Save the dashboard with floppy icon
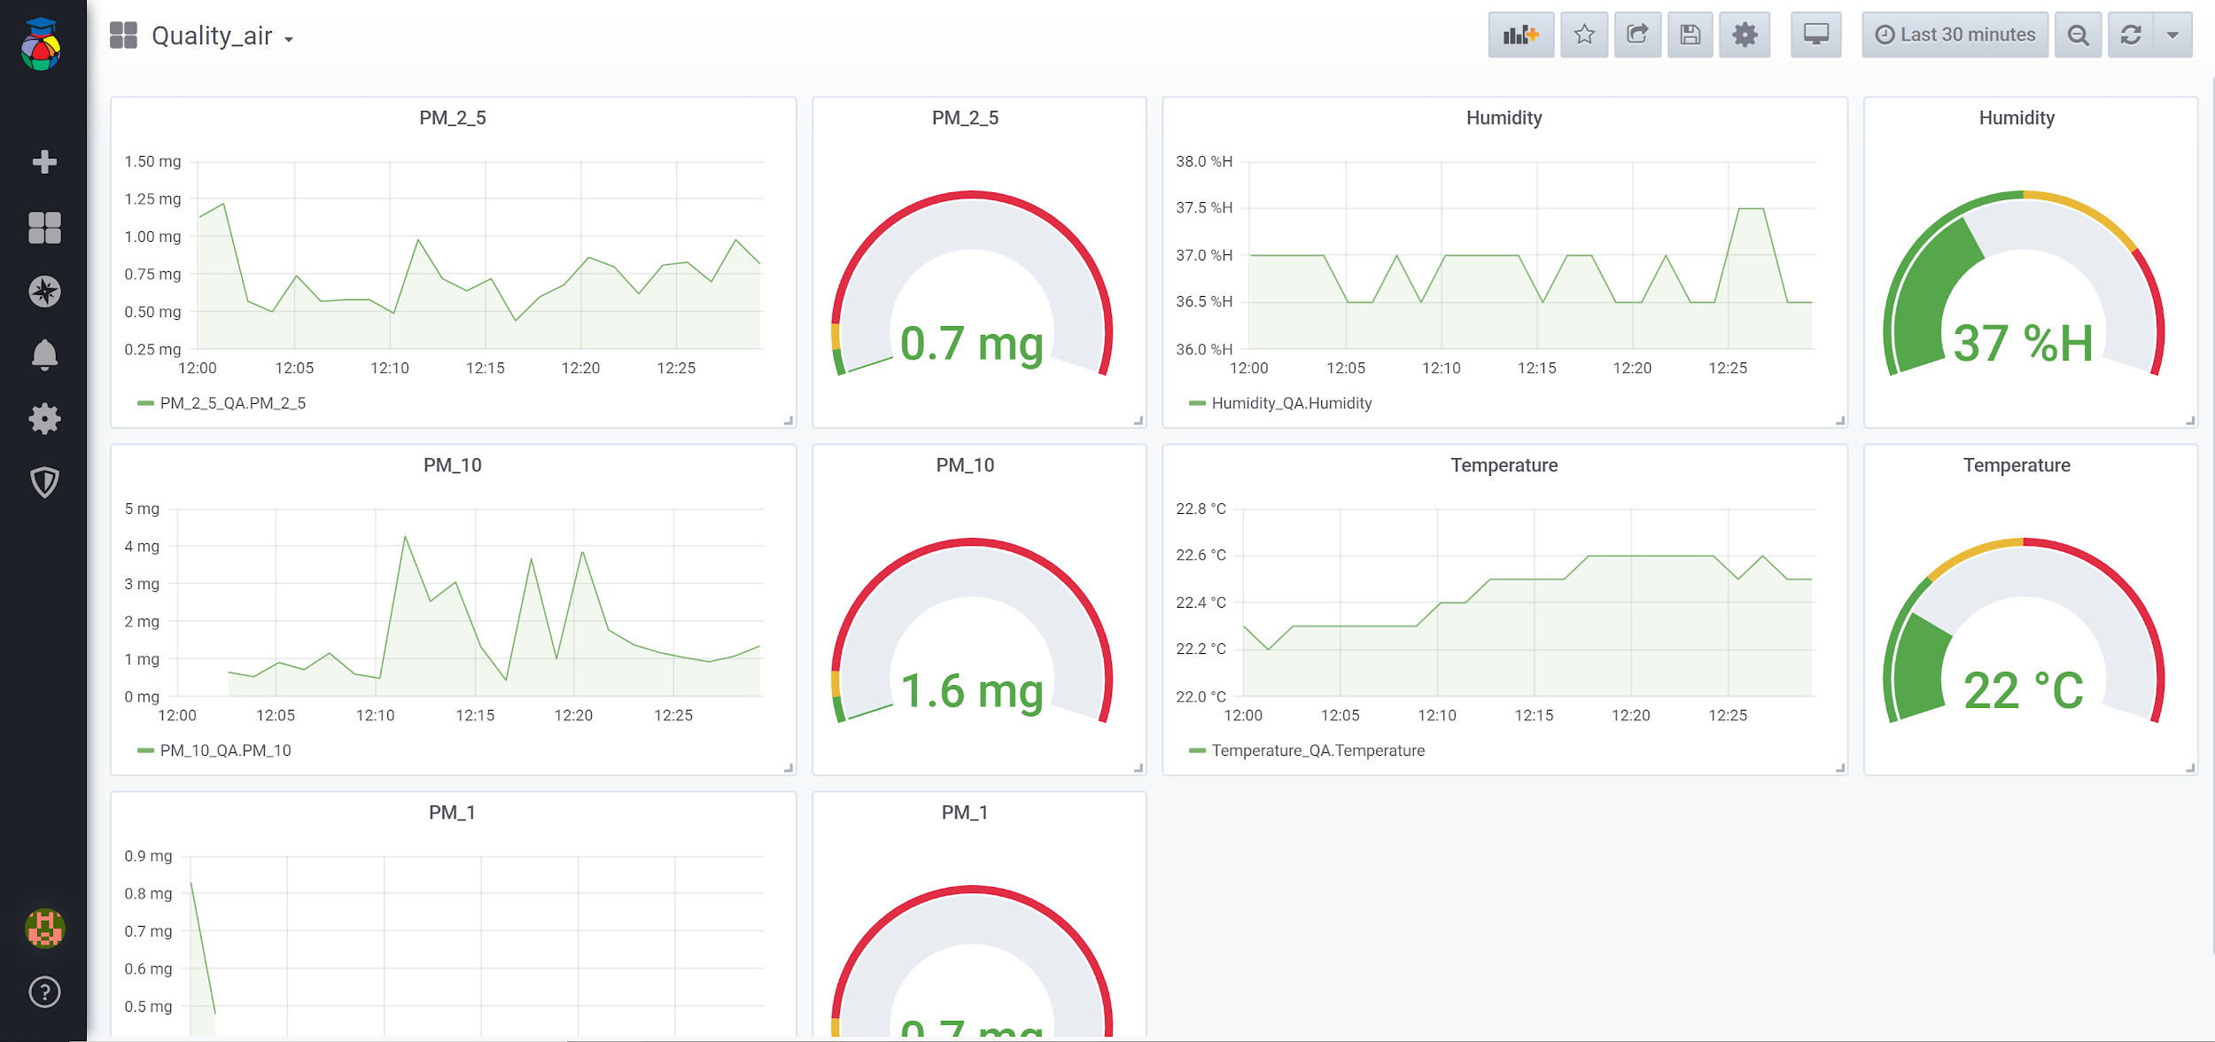The height and width of the screenshot is (1042, 2215). click(1690, 35)
